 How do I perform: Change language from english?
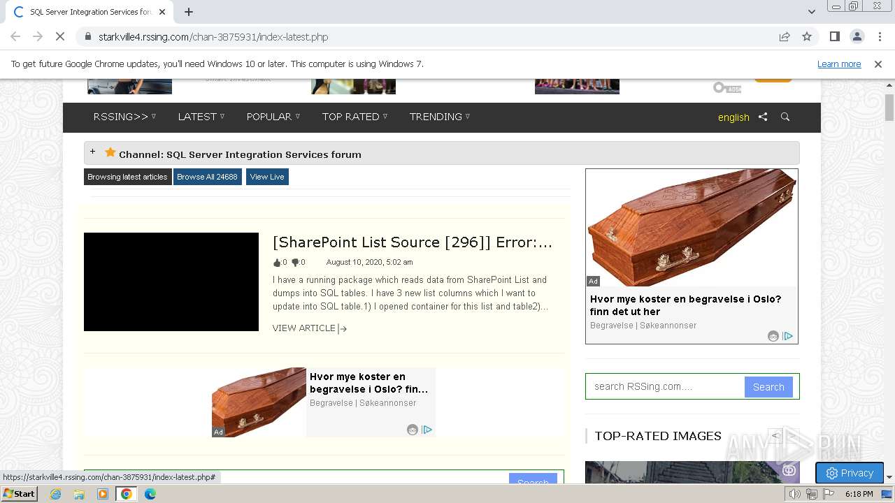point(733,117)
